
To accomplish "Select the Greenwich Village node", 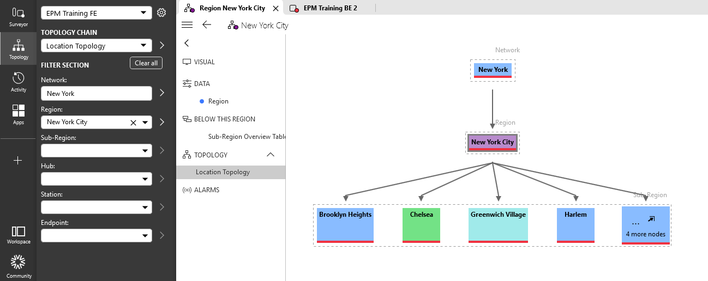I will tap(498, 225).
